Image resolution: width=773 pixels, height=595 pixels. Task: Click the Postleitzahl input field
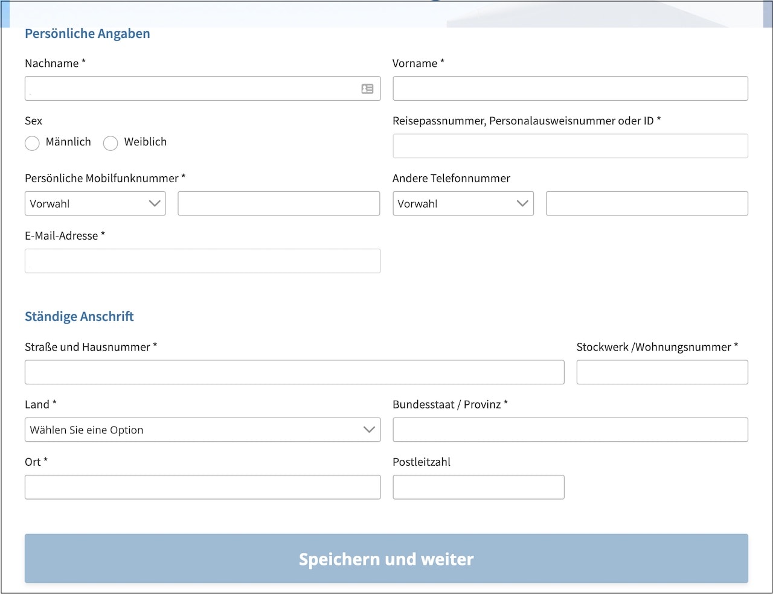(478, 487)
